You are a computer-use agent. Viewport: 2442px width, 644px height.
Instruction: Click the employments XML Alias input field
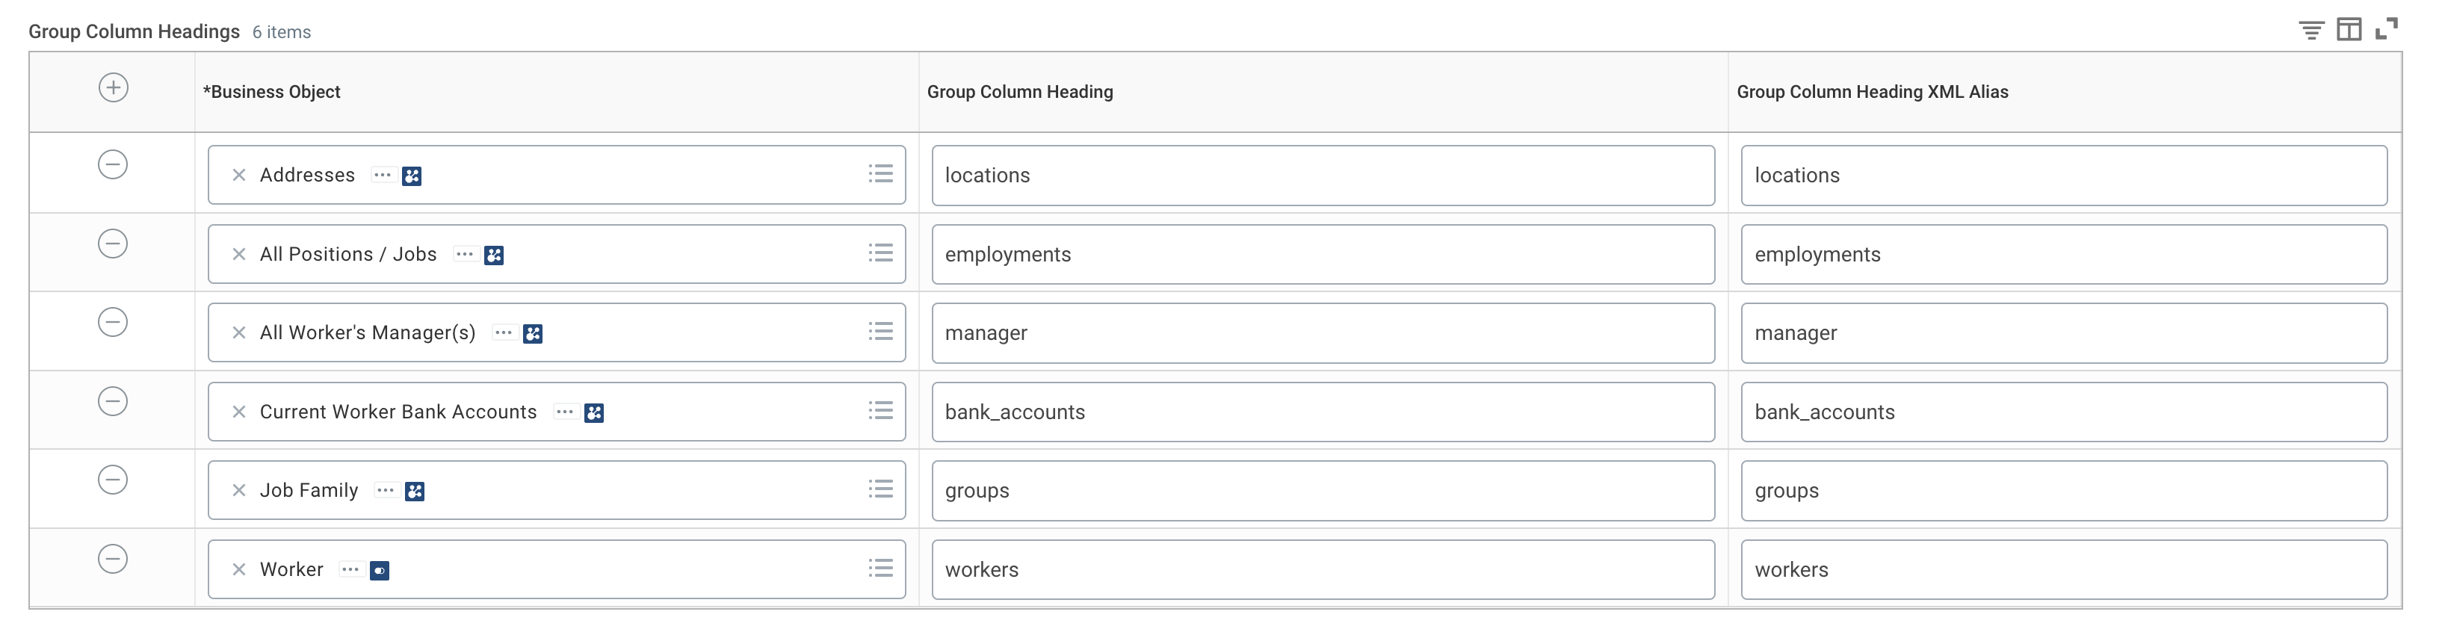pos(2063,254)
